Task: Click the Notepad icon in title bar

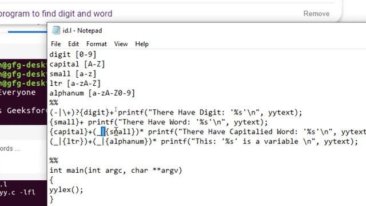Action: tap(56, 30)
